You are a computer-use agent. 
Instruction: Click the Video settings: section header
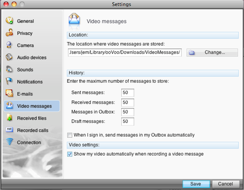(152, 145)
